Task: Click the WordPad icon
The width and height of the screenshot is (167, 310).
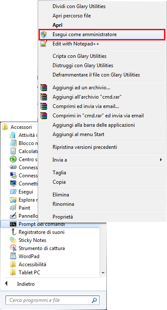Action: [13, 256]
